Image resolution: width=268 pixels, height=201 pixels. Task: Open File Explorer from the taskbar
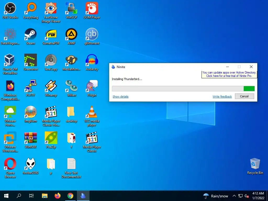tap(45, 196)
